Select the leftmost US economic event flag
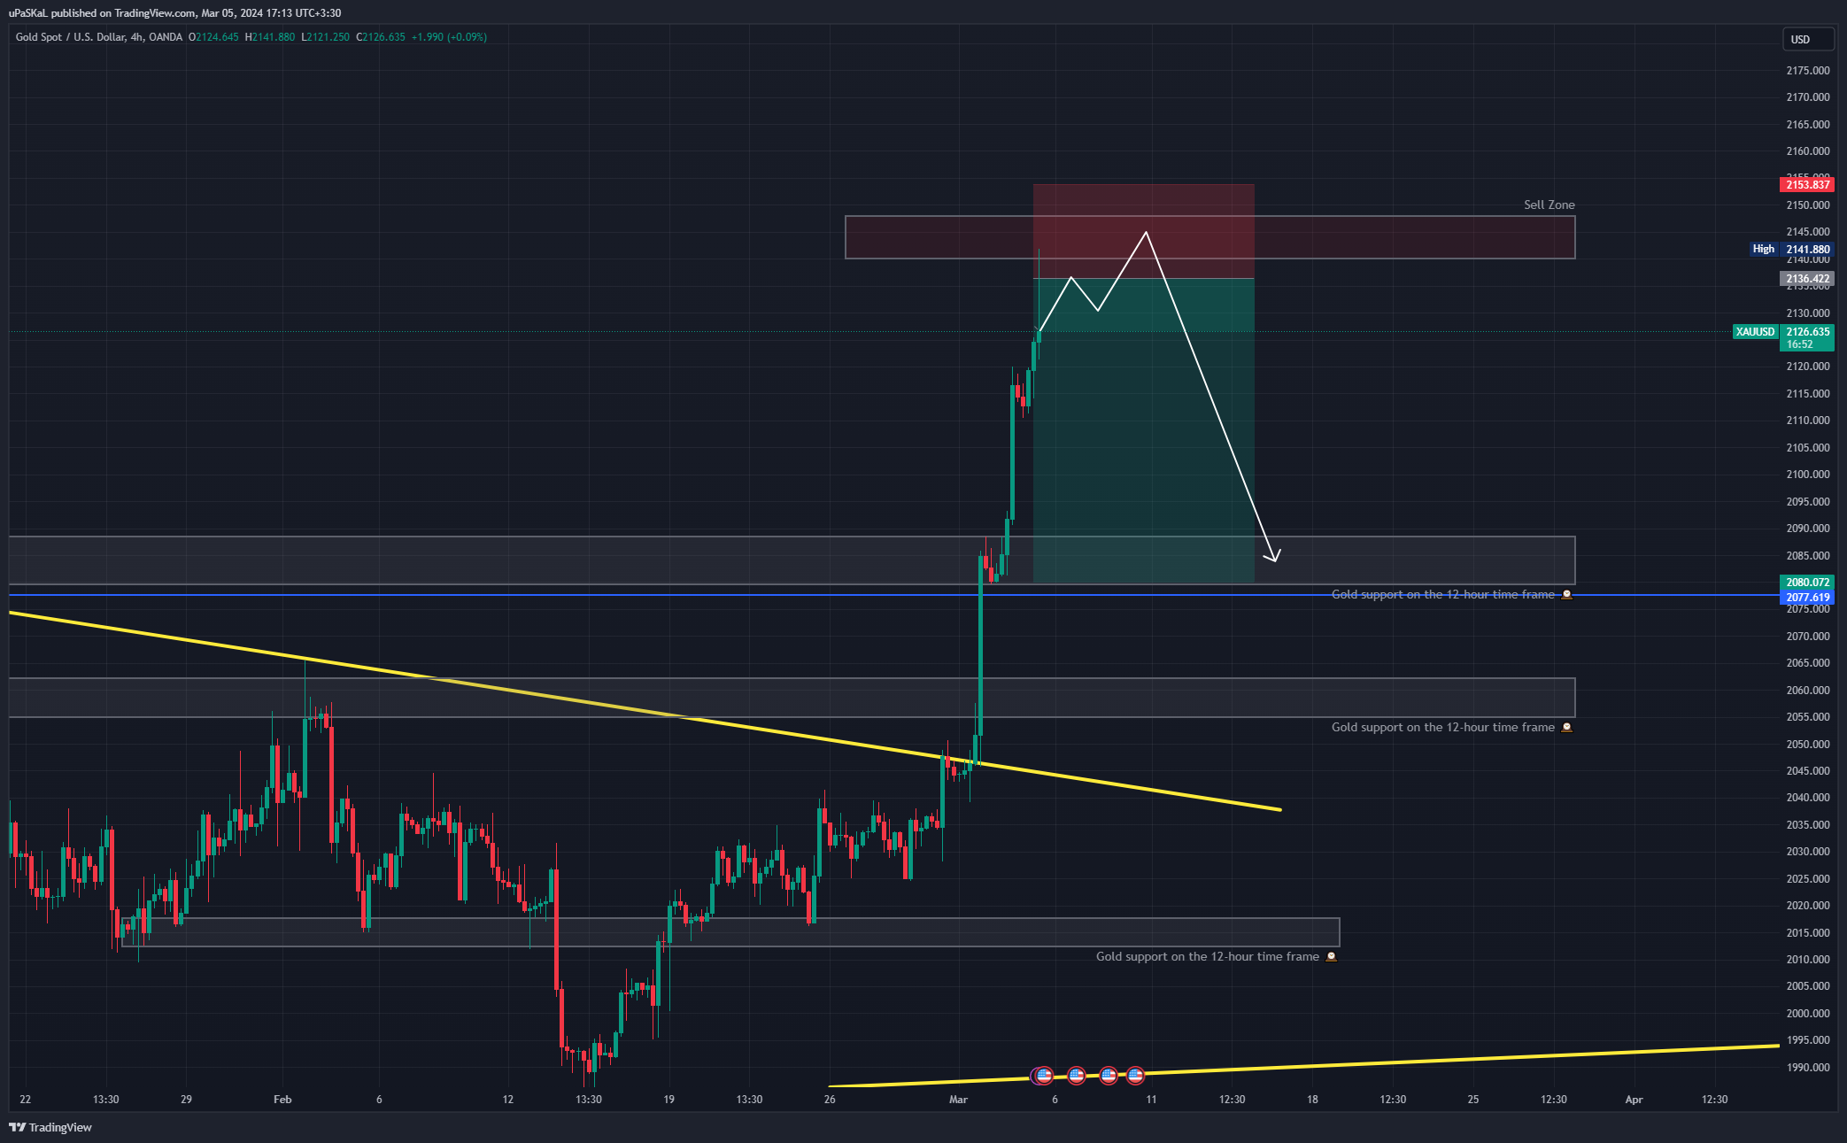The image size is (1847, 1143). click(1044, 1076)
